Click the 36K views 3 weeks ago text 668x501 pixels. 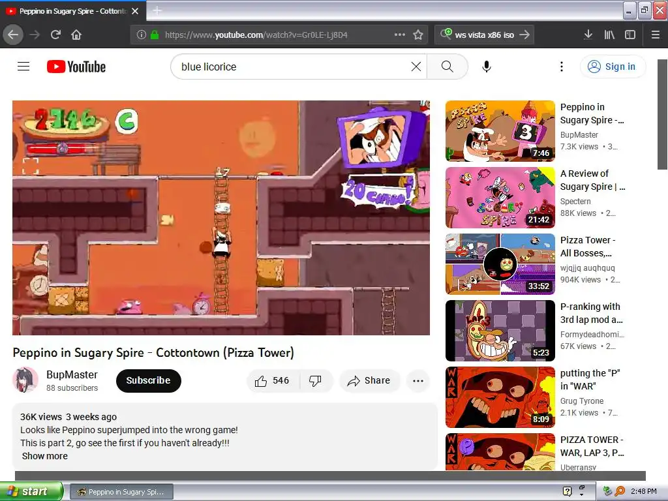click(x=68, y=417)
